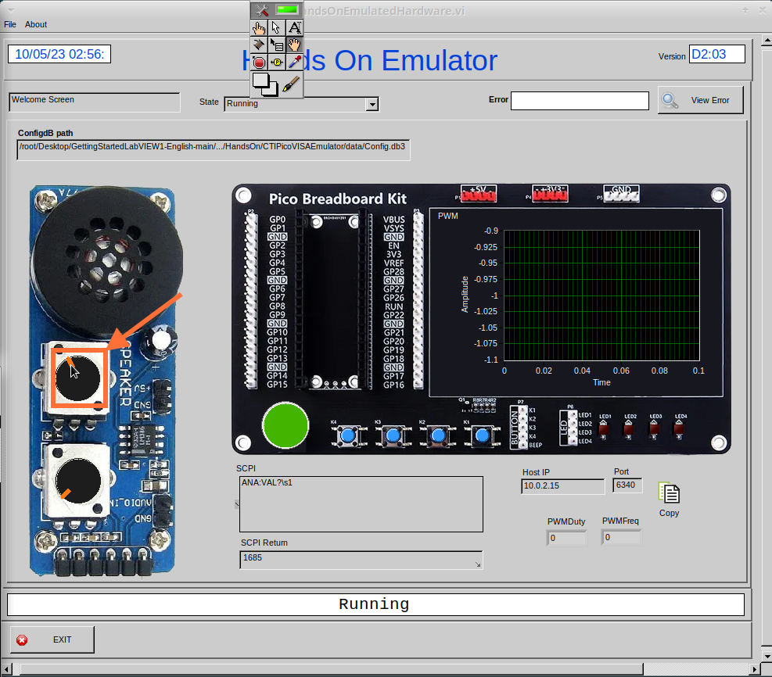Click the magnifier icon on View Error
The image size is (772, 677).
(670, 100)
